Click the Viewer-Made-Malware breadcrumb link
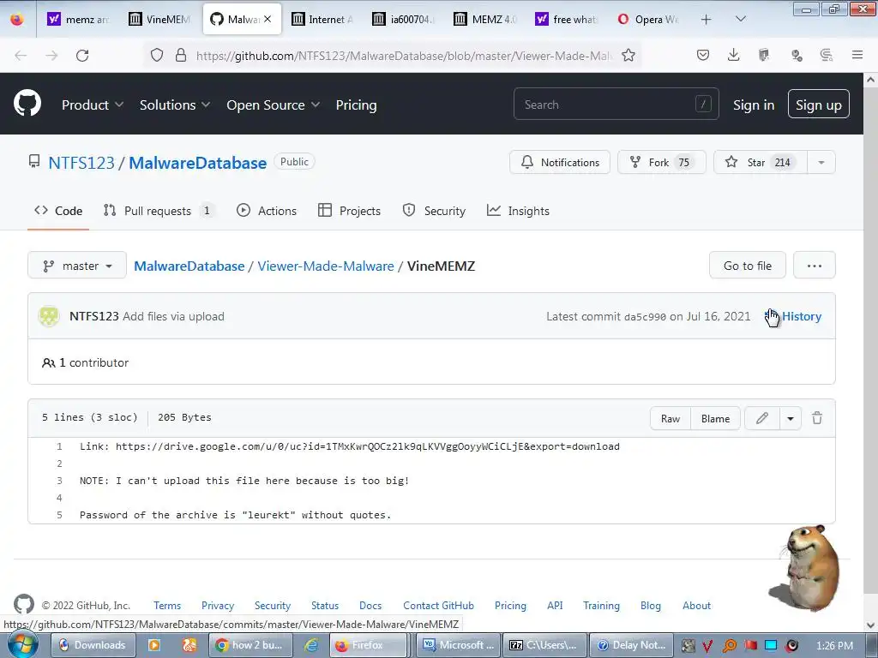878x658 pixels. tap(325, 266)
